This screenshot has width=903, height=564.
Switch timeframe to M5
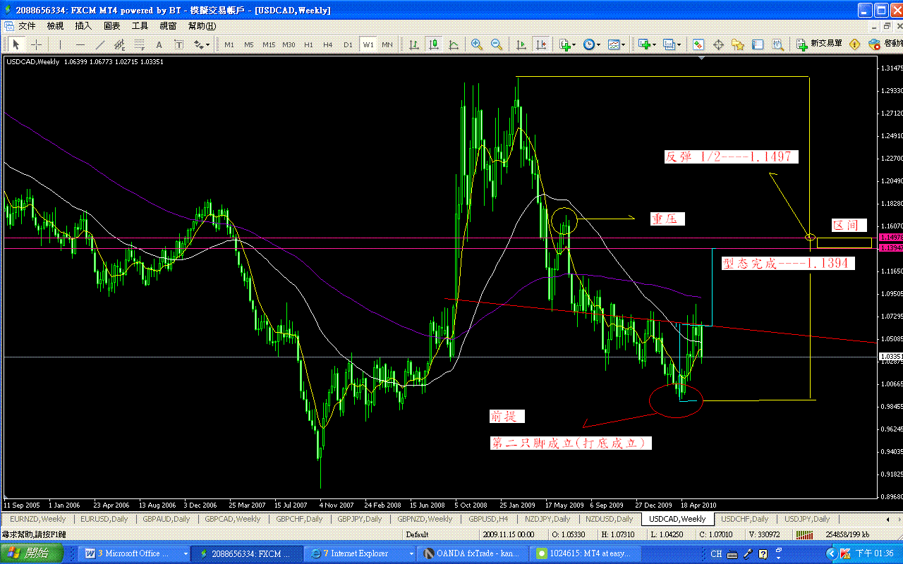pyautogui.click(x=249, y=44)
